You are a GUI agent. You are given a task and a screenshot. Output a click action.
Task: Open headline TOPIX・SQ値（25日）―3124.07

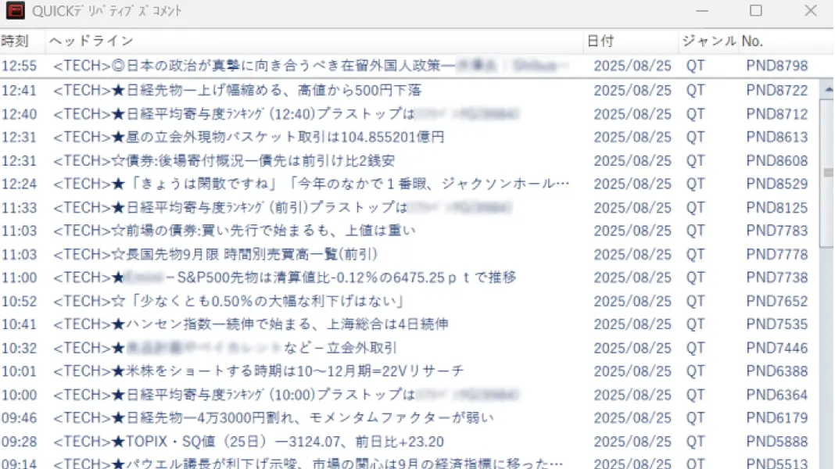click(x=249, y=442)
